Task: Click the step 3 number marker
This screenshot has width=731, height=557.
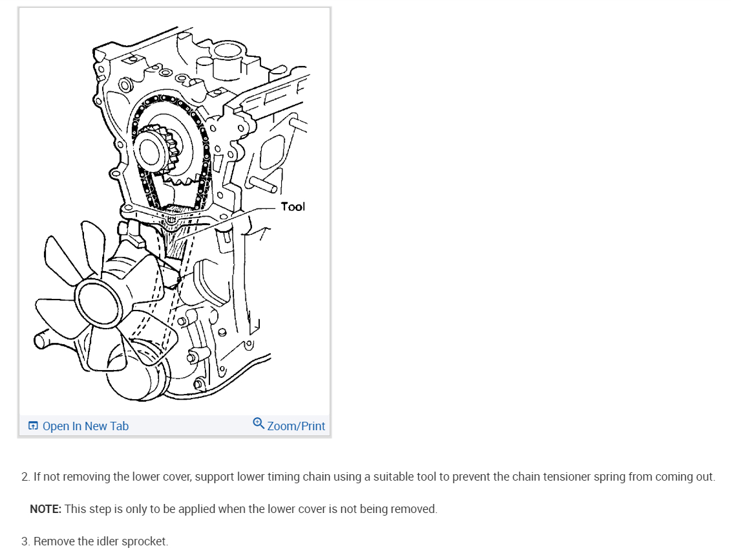Action: pos(25,541)
